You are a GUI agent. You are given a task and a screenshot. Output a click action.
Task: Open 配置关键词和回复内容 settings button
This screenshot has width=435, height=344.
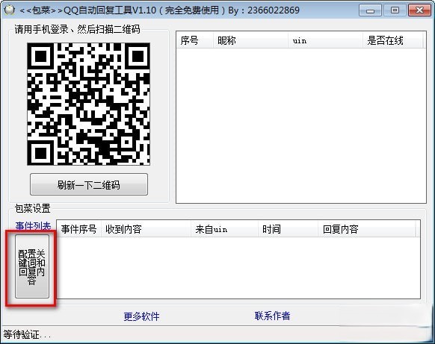click(x=32, y=266)
